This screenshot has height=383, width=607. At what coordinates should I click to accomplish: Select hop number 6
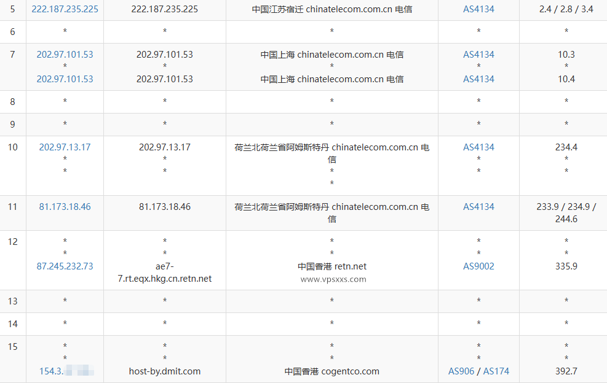[13, 32]
